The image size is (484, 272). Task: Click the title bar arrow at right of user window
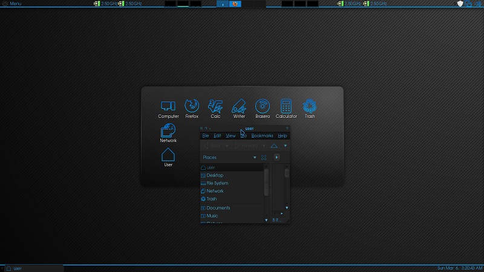coord(287,128)
